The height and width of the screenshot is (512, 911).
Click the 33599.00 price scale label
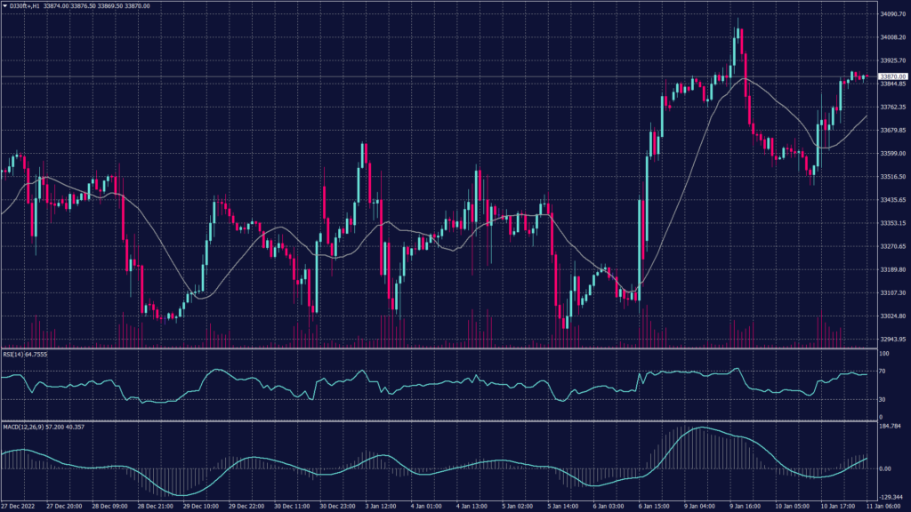[892, 154]
